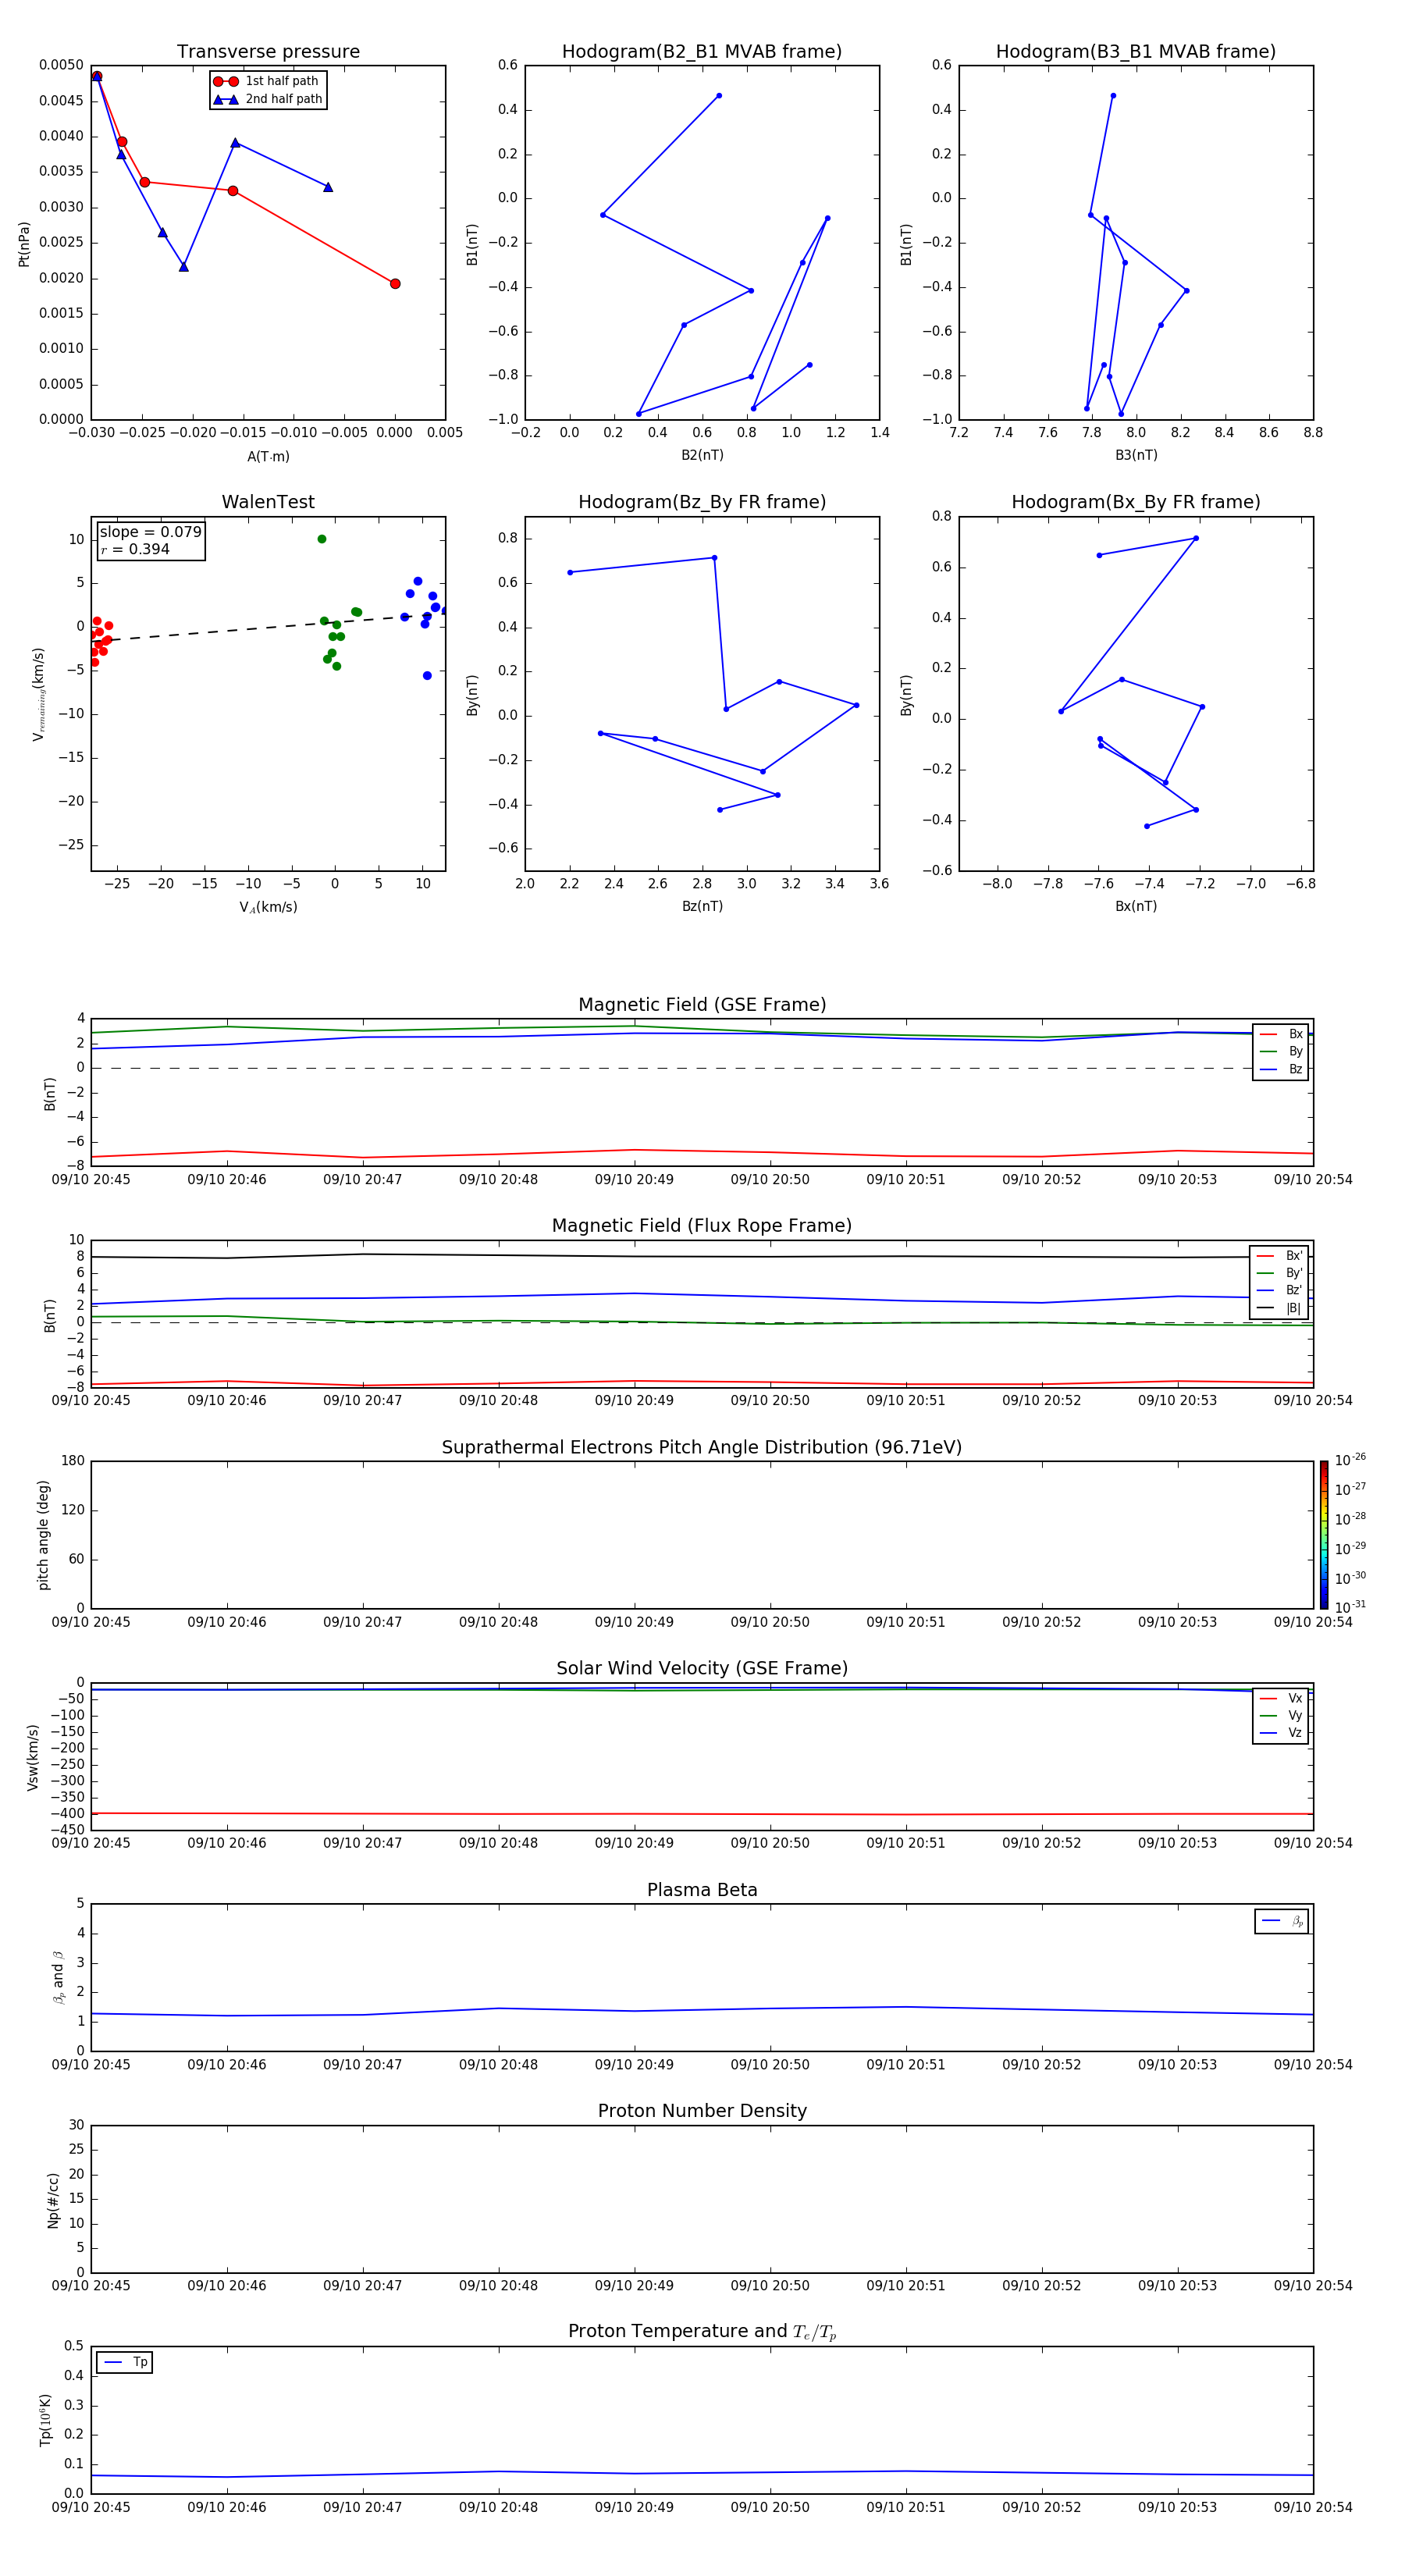Select By' in the flux rope legend
Screen dimensions: 1405x2576
click(x=1280, y=1273)
